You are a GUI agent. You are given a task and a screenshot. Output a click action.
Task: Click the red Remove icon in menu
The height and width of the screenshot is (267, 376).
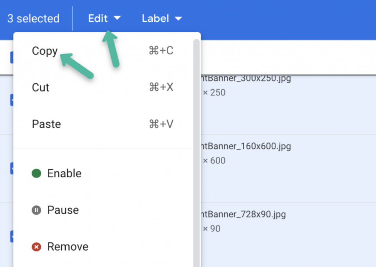click(x=36, y=247)
